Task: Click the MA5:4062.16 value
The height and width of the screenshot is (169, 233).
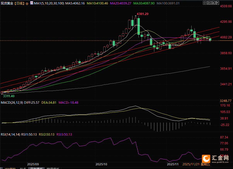Action: pyautogui.click(x=75, y=3)
